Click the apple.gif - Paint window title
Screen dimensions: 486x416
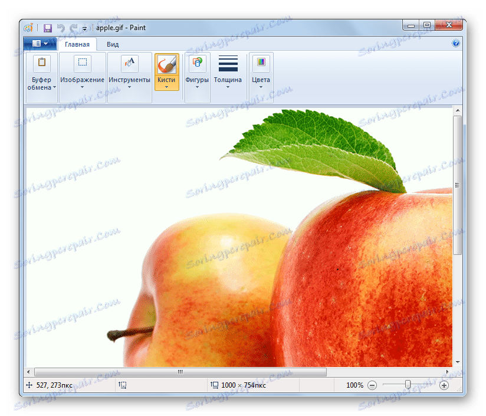[121, 28]
